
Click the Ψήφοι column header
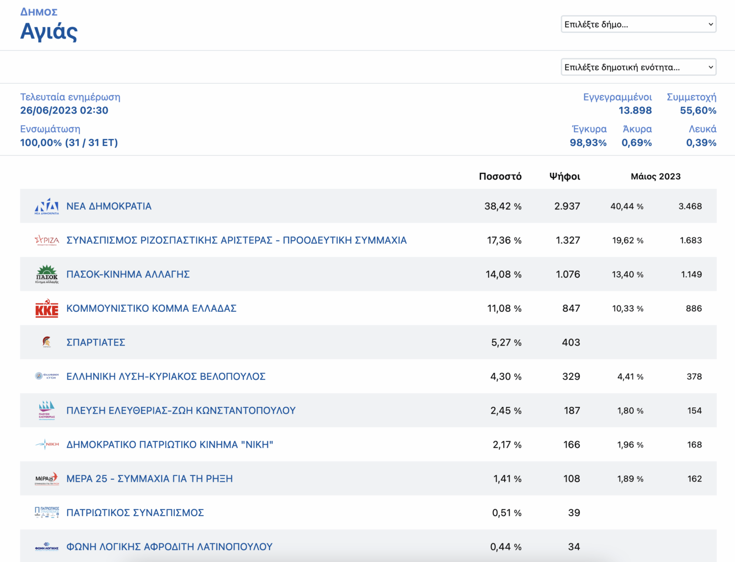[x=565, y=176]
